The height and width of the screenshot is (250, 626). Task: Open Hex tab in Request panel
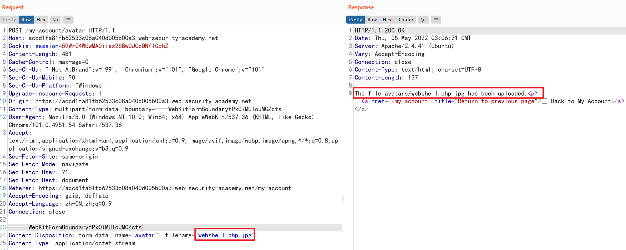pos(41,20)
